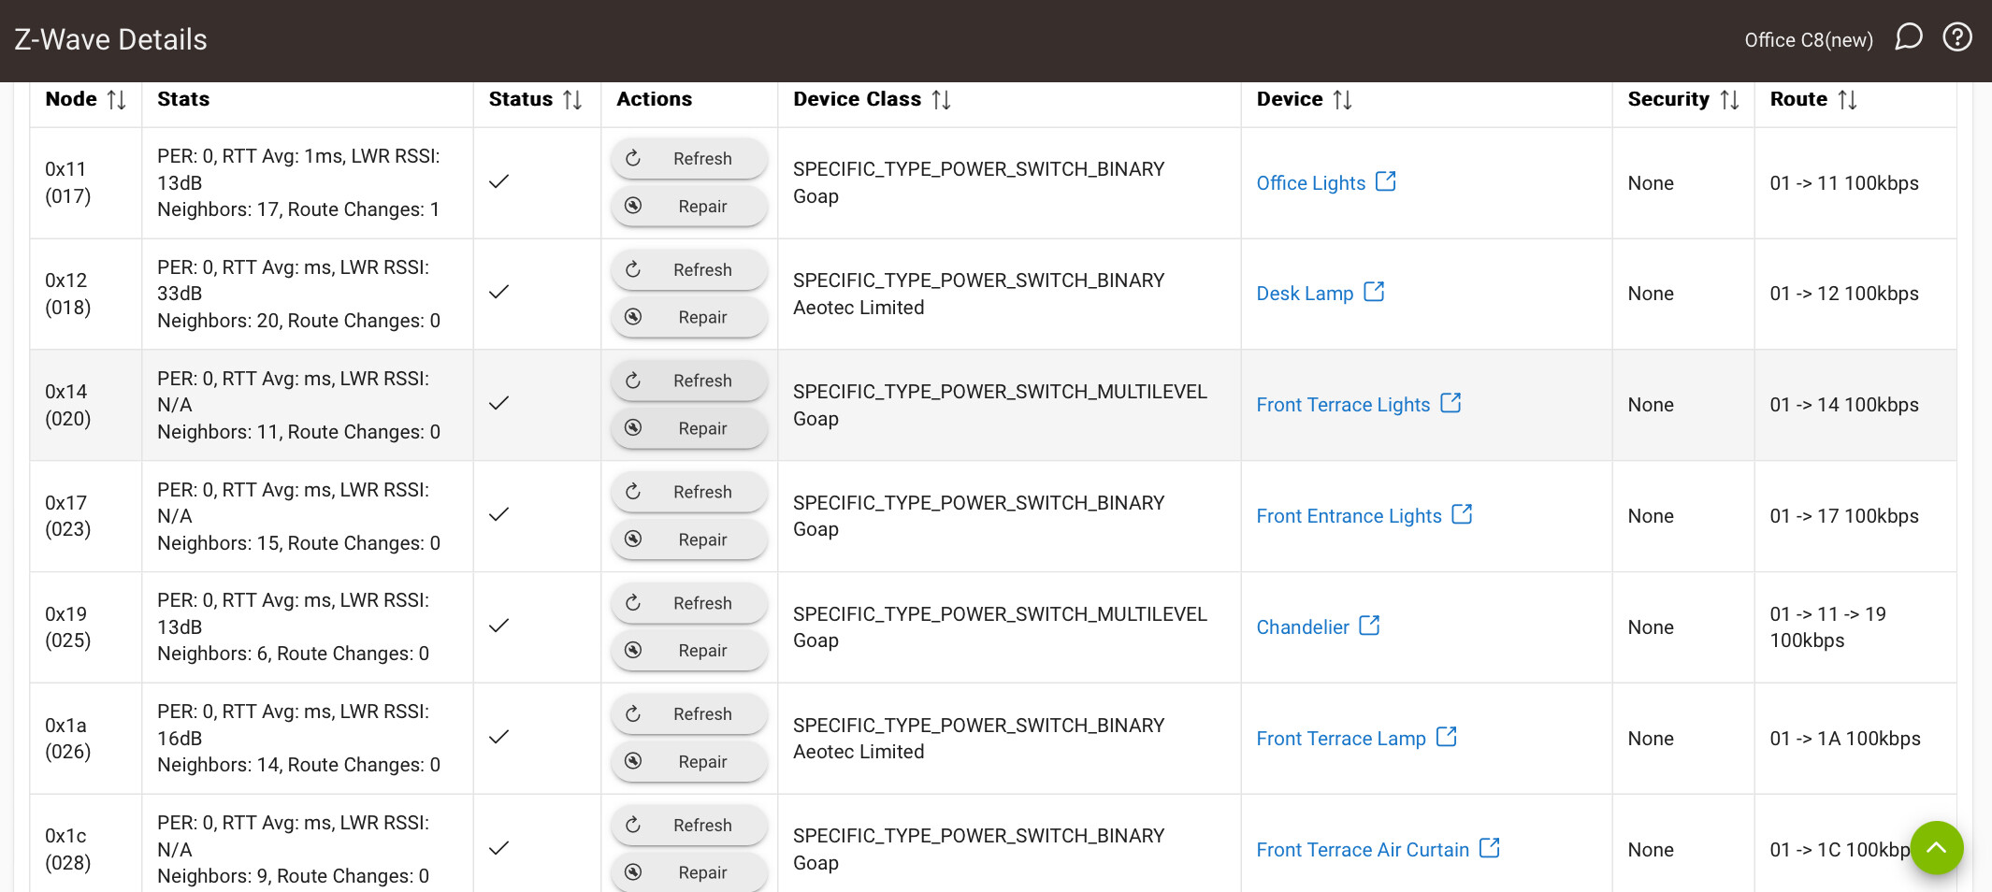The image size is (1992, 892).
Task: Open the Front Terrace Air Curtain link
Action: (x=1363, y=850)
